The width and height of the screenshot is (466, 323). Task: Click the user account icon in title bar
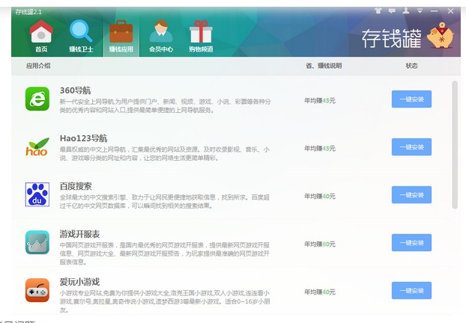pos(406,11)
